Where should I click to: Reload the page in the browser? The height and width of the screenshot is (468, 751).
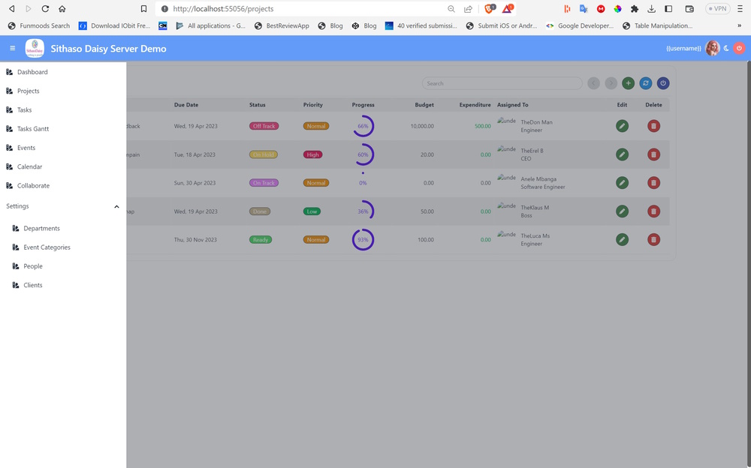(45, 8)
